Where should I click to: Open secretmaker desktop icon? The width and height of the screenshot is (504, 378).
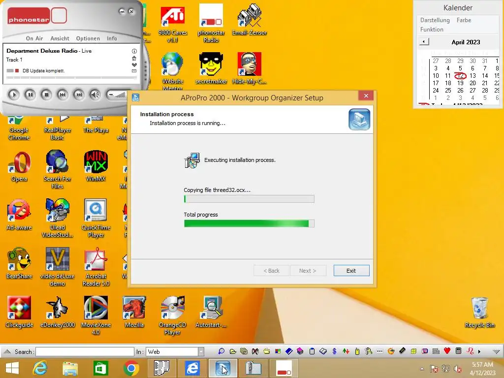point(211,68)
